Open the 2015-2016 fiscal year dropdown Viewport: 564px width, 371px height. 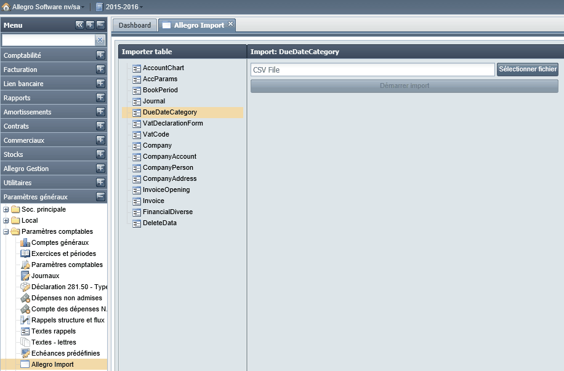pyautogui.click(x=141, y=7)
